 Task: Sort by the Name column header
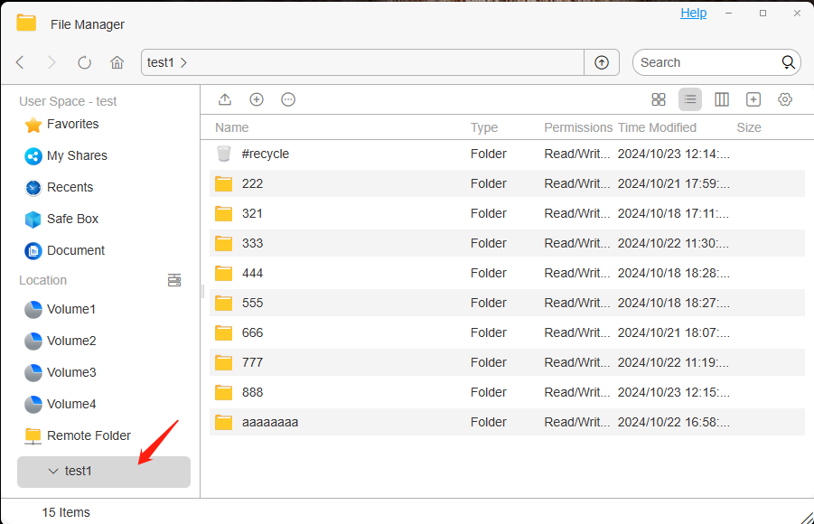231,127
